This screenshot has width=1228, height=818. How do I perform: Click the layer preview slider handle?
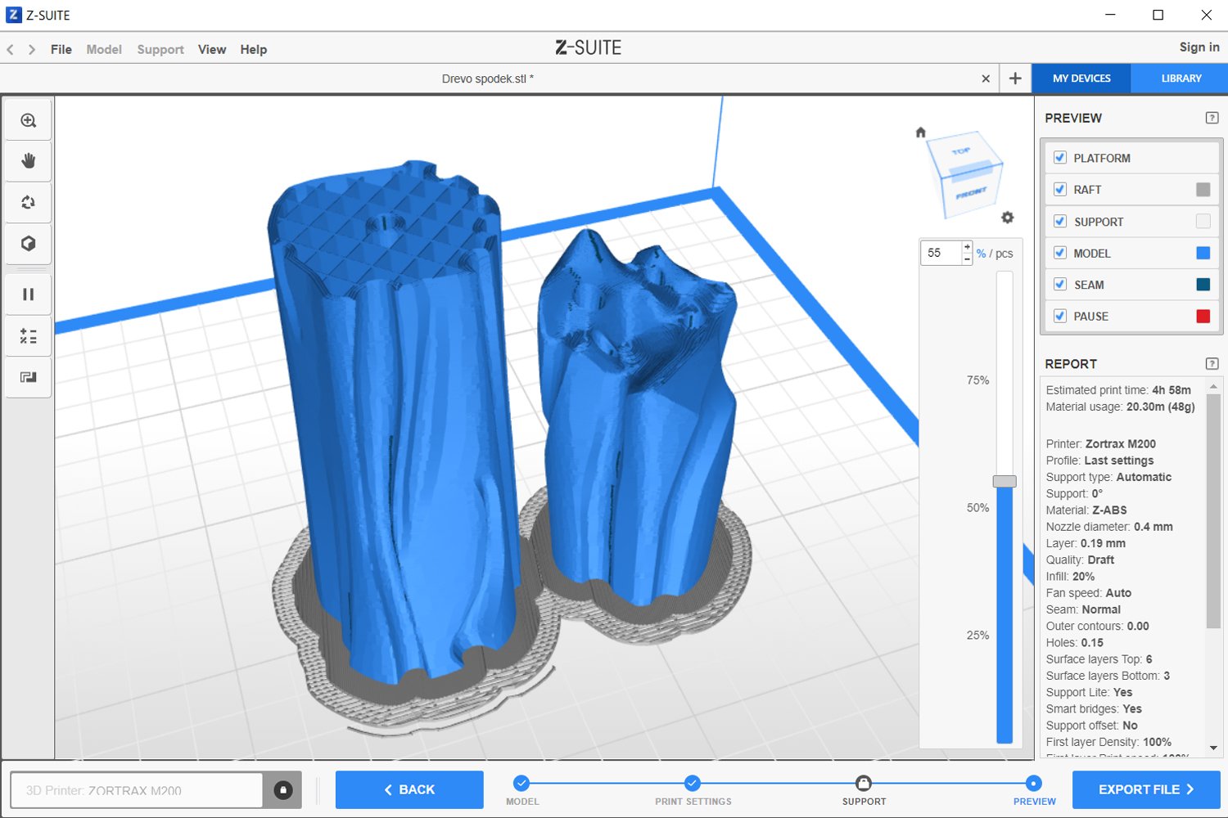pos(1005,481)
